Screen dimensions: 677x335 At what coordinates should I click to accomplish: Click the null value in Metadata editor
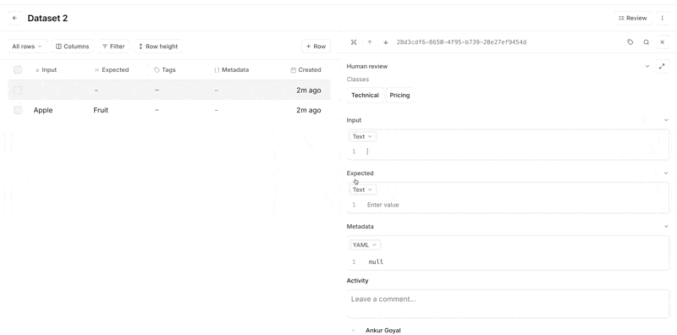pos(376,261)
